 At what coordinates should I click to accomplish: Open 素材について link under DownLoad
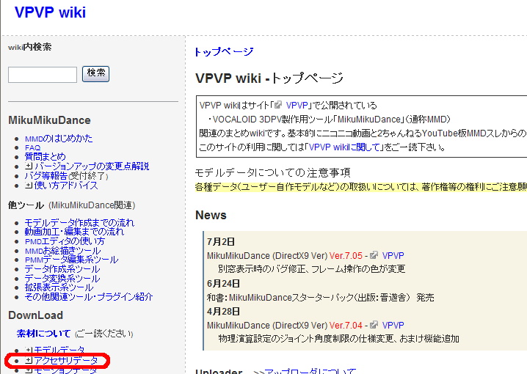(x=43, y=334)
